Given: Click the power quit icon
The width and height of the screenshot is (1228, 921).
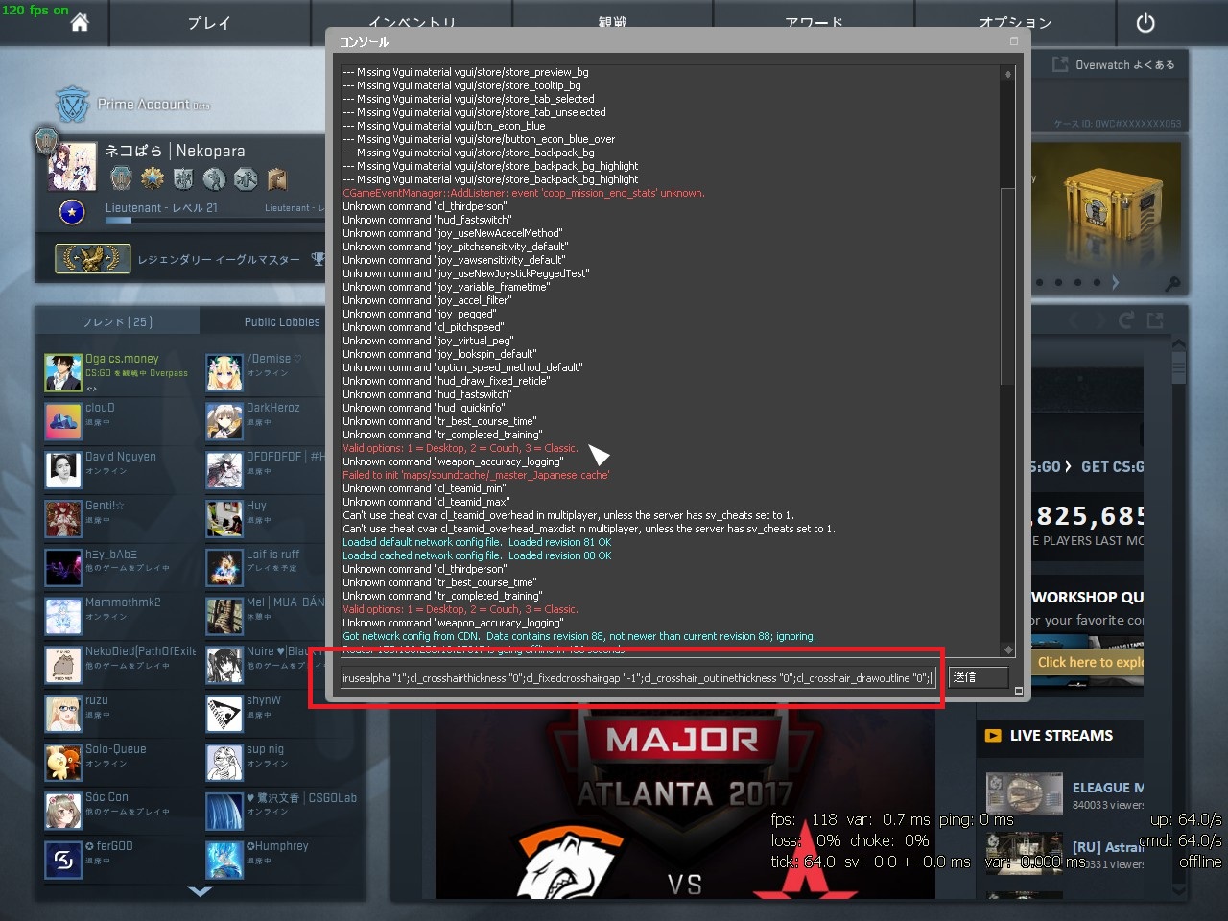Looking at the screenshot, I should (x=1145, y=23).
